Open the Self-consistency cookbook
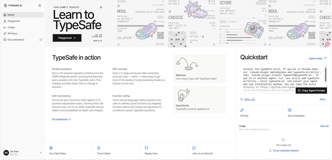Image resolution: width=332 pixels, height=160 pixels. [x=78, y=103]
